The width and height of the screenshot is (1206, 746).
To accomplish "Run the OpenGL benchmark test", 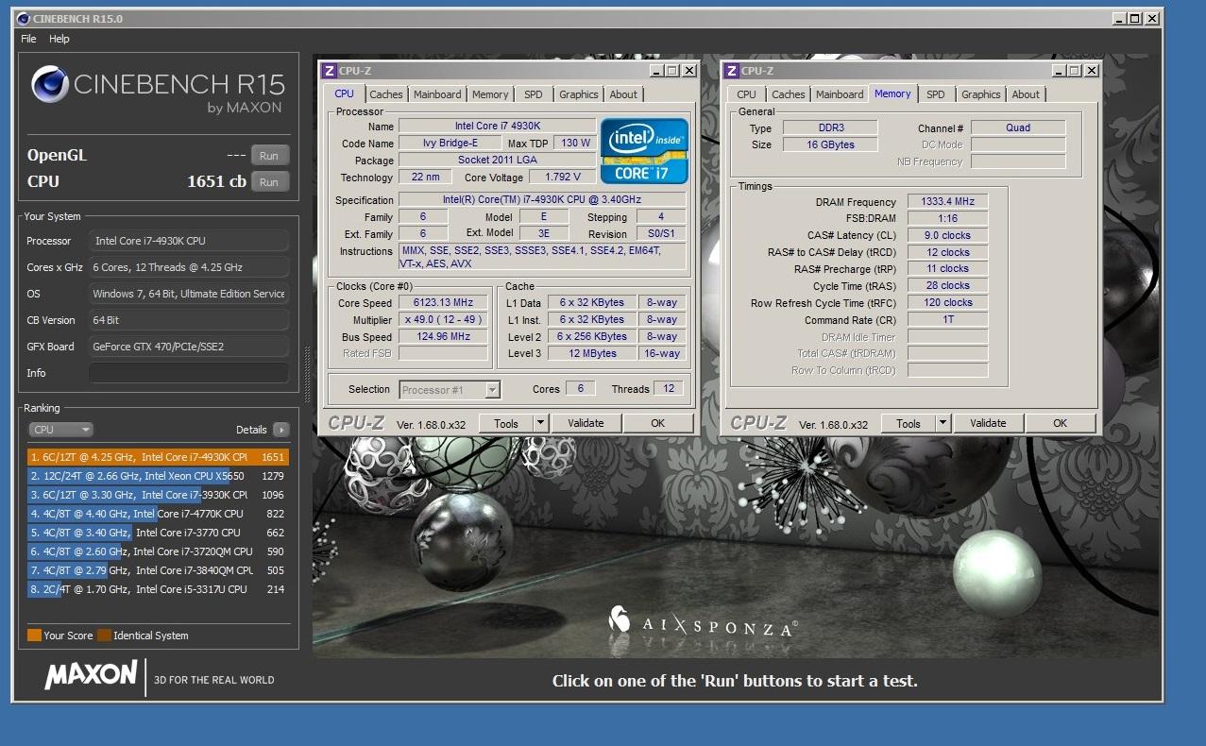I will [x=270, y=156].
